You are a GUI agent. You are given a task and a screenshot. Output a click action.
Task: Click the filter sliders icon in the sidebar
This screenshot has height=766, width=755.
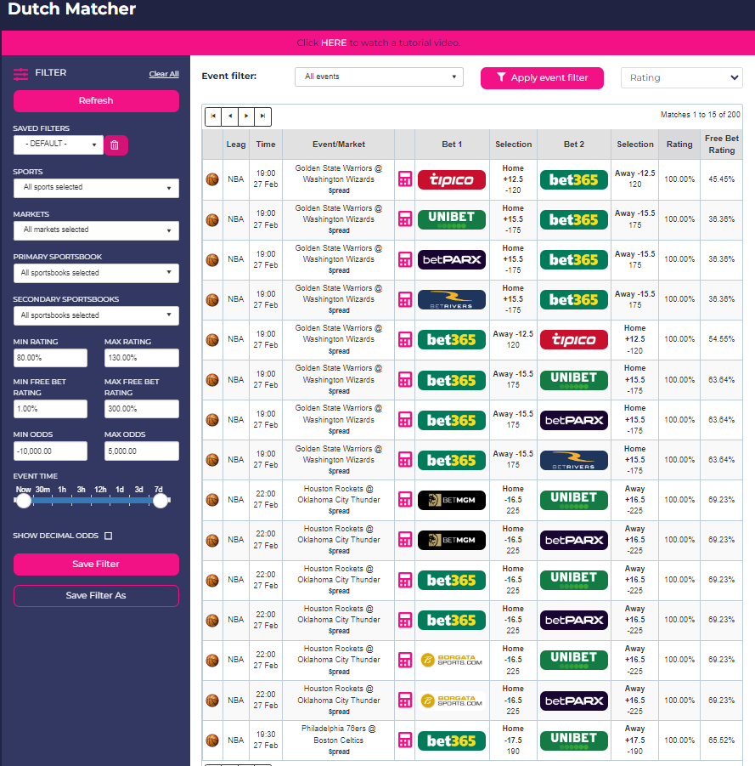pyautogui.click(x=21, y=74)
